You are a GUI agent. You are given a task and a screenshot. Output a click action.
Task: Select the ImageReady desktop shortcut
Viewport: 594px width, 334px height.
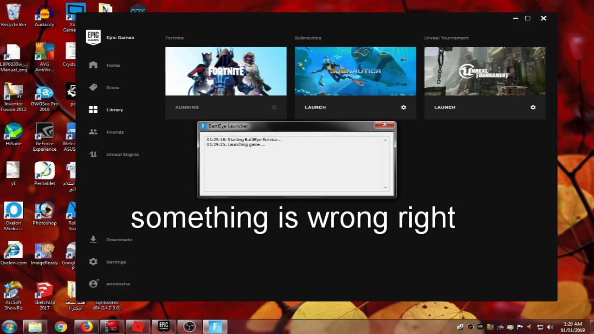click(x=45, y=254)
